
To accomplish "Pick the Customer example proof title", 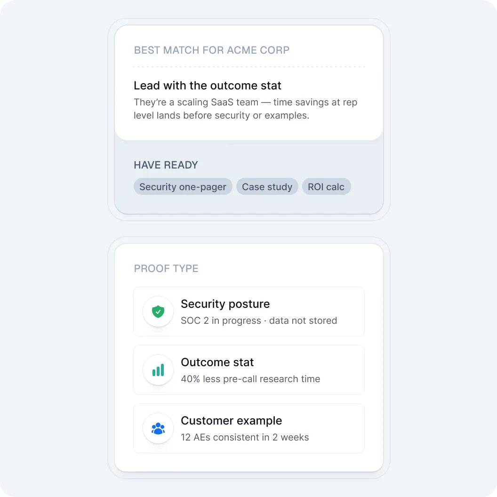I will (x=232, y=421).
